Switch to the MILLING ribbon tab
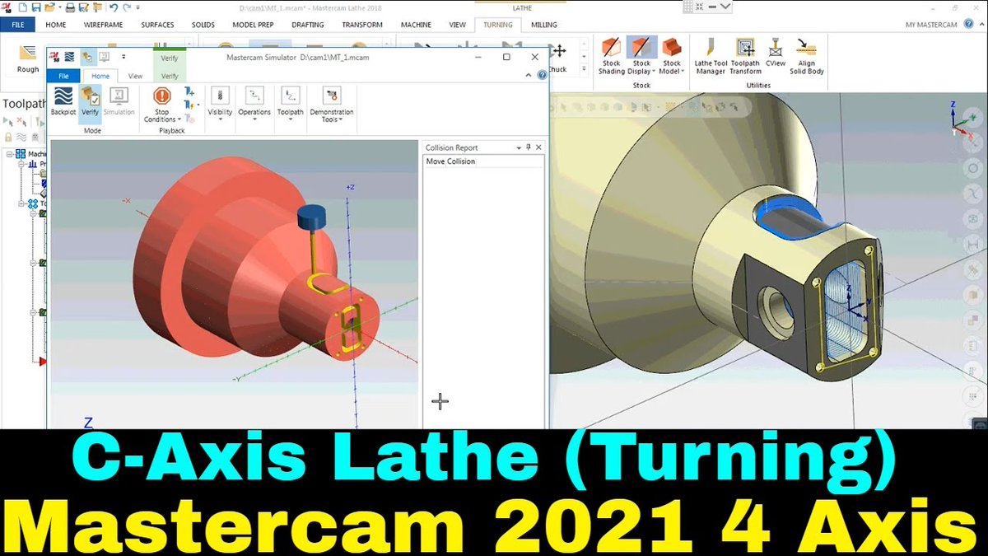The height and width of the screenshot is (556, 988). (x=543, y=25)
